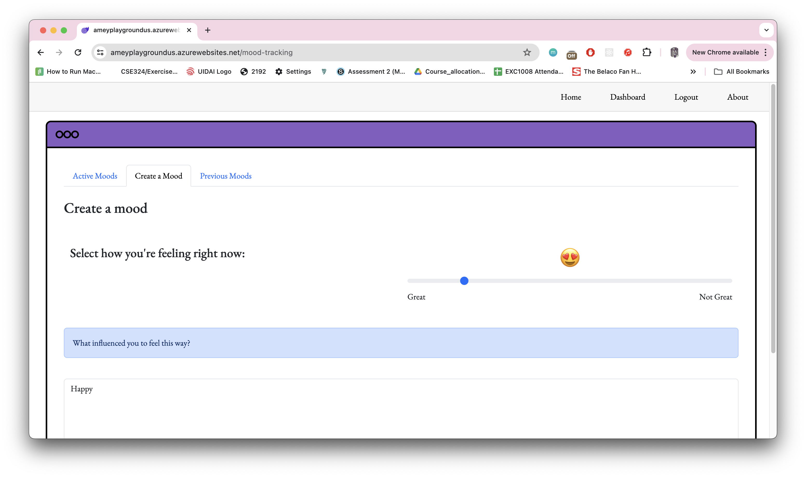
Task: Expand the tab search dropdown chevron
Action: pos(767,30)
